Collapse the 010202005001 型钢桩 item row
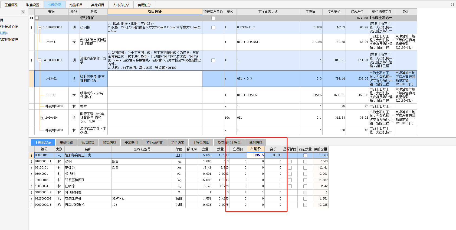This screenshot has width=456, height=230. [x=40, y=28]
